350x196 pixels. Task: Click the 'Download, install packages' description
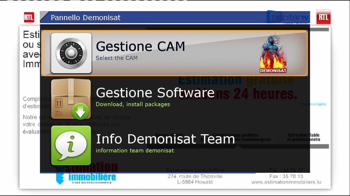click(x=133, y=105)
